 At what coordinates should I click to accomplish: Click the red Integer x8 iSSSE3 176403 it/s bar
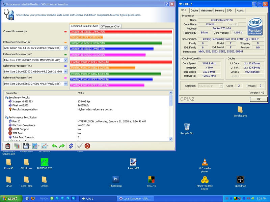point(121,32)
